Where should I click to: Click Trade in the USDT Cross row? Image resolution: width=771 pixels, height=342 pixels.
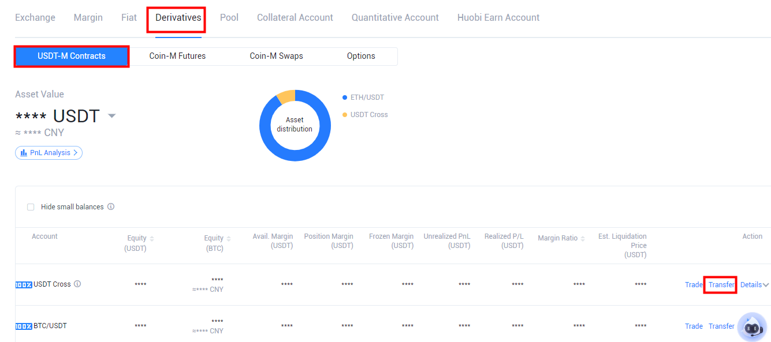tap(694, 285)
